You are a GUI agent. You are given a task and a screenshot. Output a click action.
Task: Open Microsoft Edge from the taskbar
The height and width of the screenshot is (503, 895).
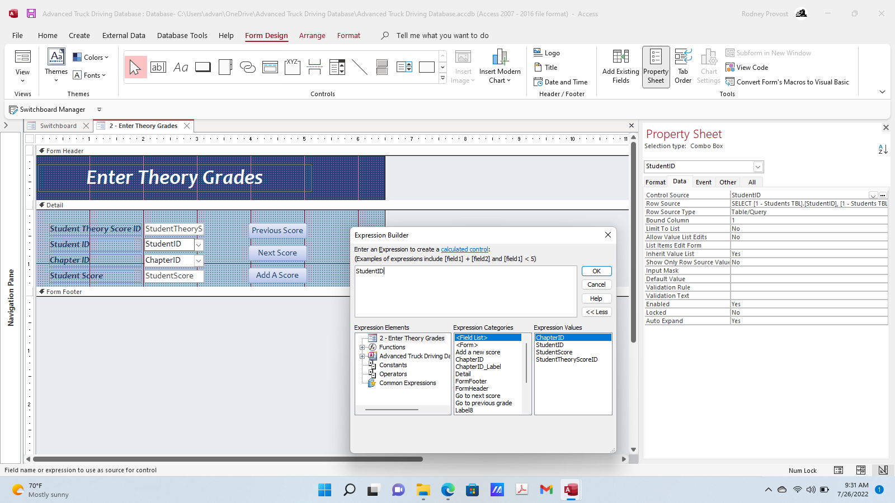click(448, 490)
